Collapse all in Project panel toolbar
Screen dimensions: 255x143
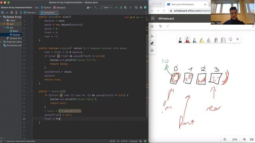[21, 12]
